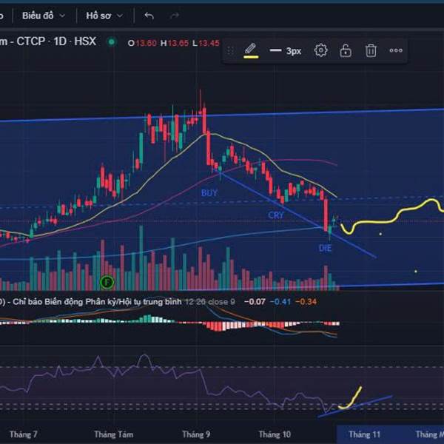This screenshot has height=444, width=444.
Task: Click Tháng 7 on the time axis
Action: point(23,434)
